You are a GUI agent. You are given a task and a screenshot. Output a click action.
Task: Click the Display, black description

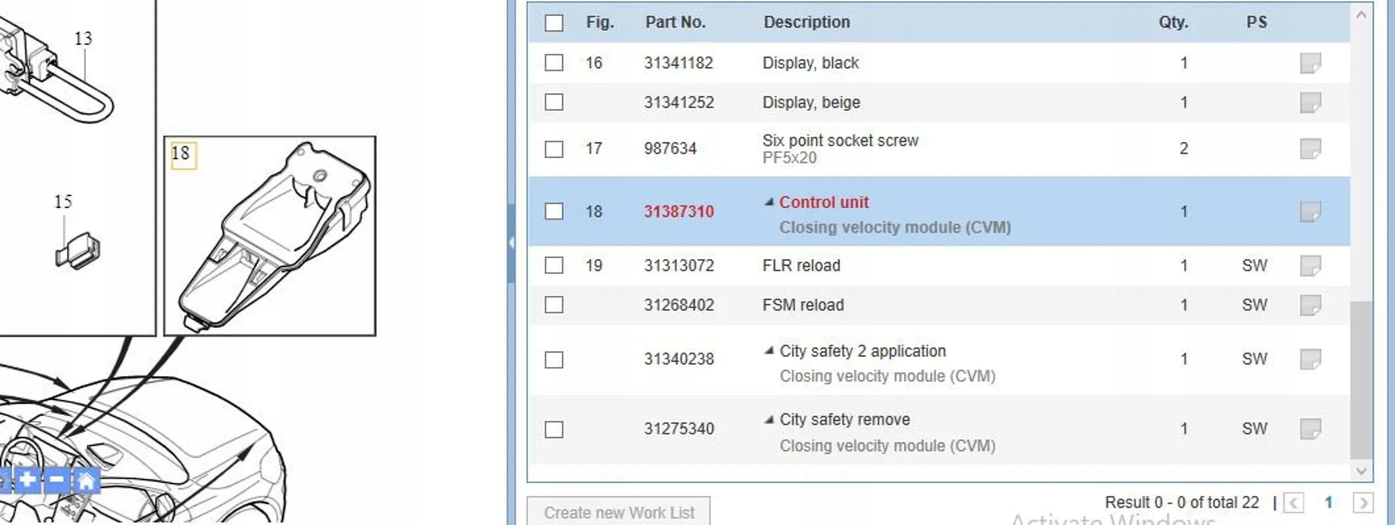coord(811,63)
